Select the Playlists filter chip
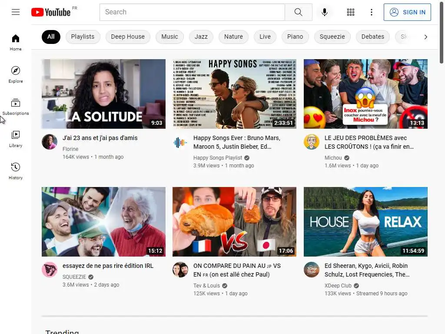 [x=83, y=37]
